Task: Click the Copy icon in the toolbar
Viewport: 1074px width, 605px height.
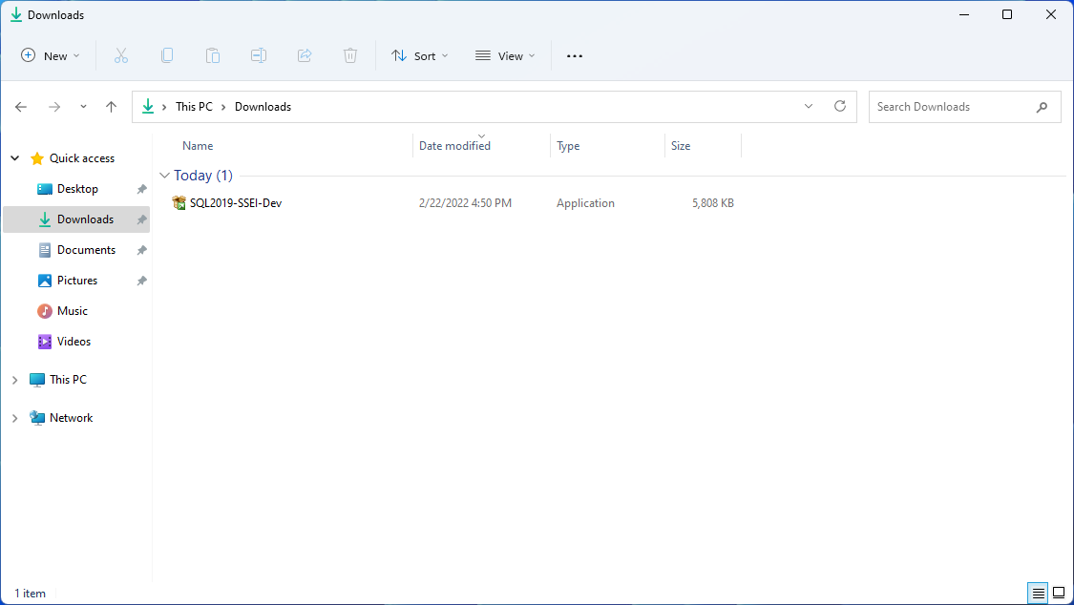Action: [x=167, y=55]
